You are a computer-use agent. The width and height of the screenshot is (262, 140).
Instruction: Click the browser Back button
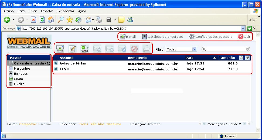7,20
